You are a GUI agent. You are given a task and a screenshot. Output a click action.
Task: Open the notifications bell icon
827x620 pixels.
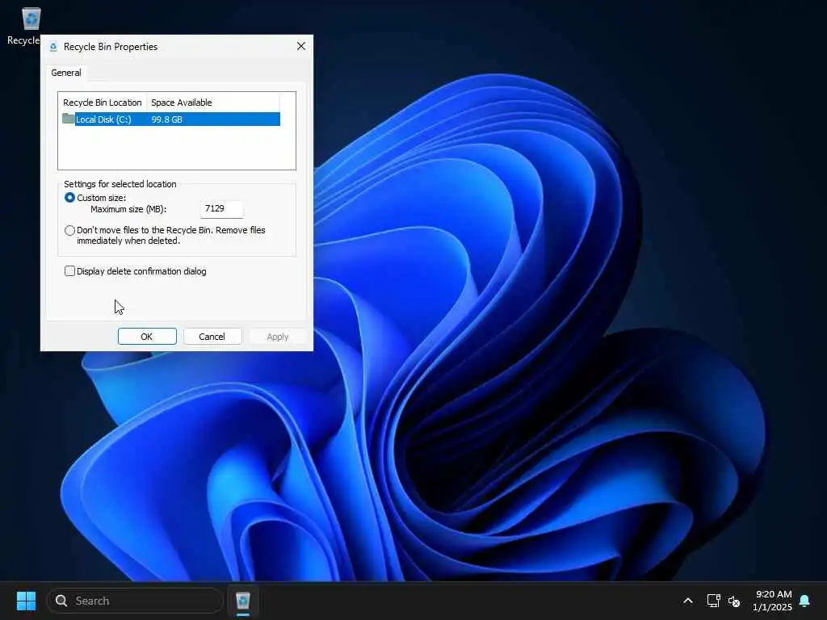pos(804,601)
